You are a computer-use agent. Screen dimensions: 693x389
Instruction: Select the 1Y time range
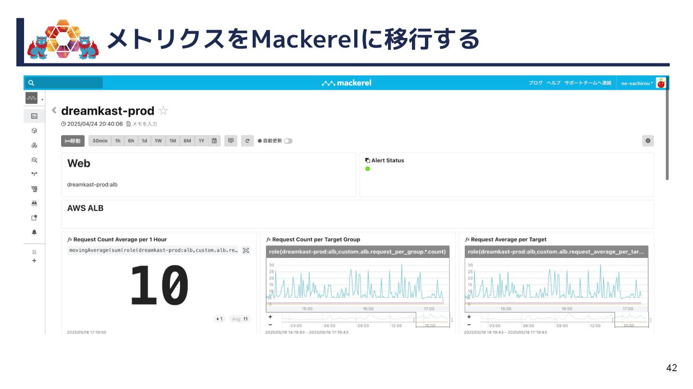(202, 141)
